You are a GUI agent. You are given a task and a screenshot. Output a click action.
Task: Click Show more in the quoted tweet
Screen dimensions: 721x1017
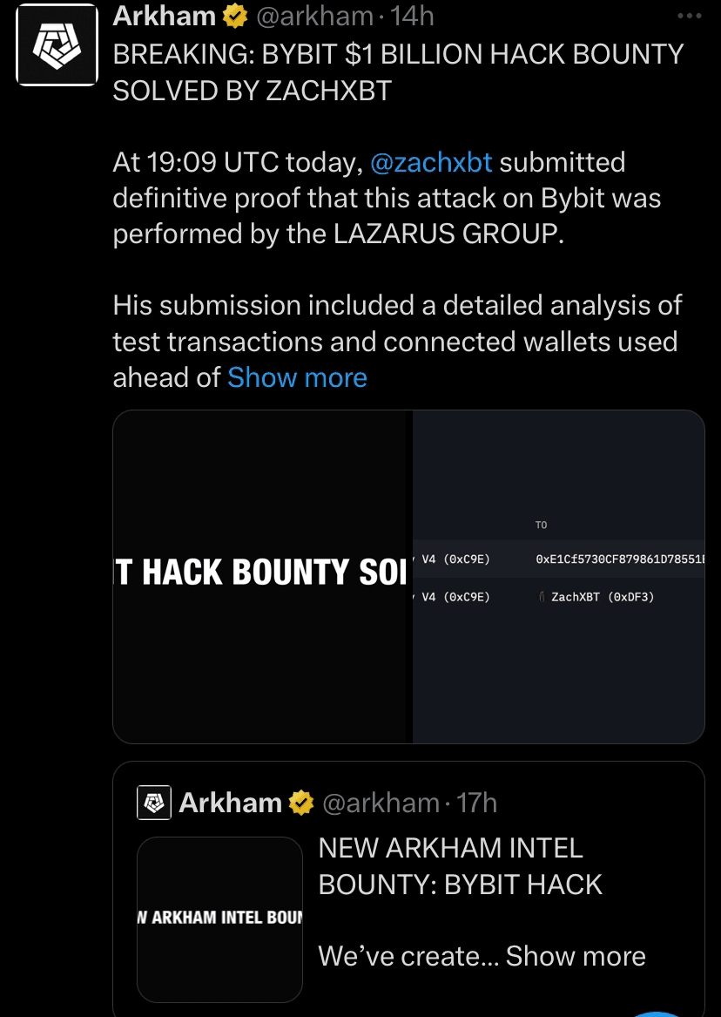click(x=575, y=956)
